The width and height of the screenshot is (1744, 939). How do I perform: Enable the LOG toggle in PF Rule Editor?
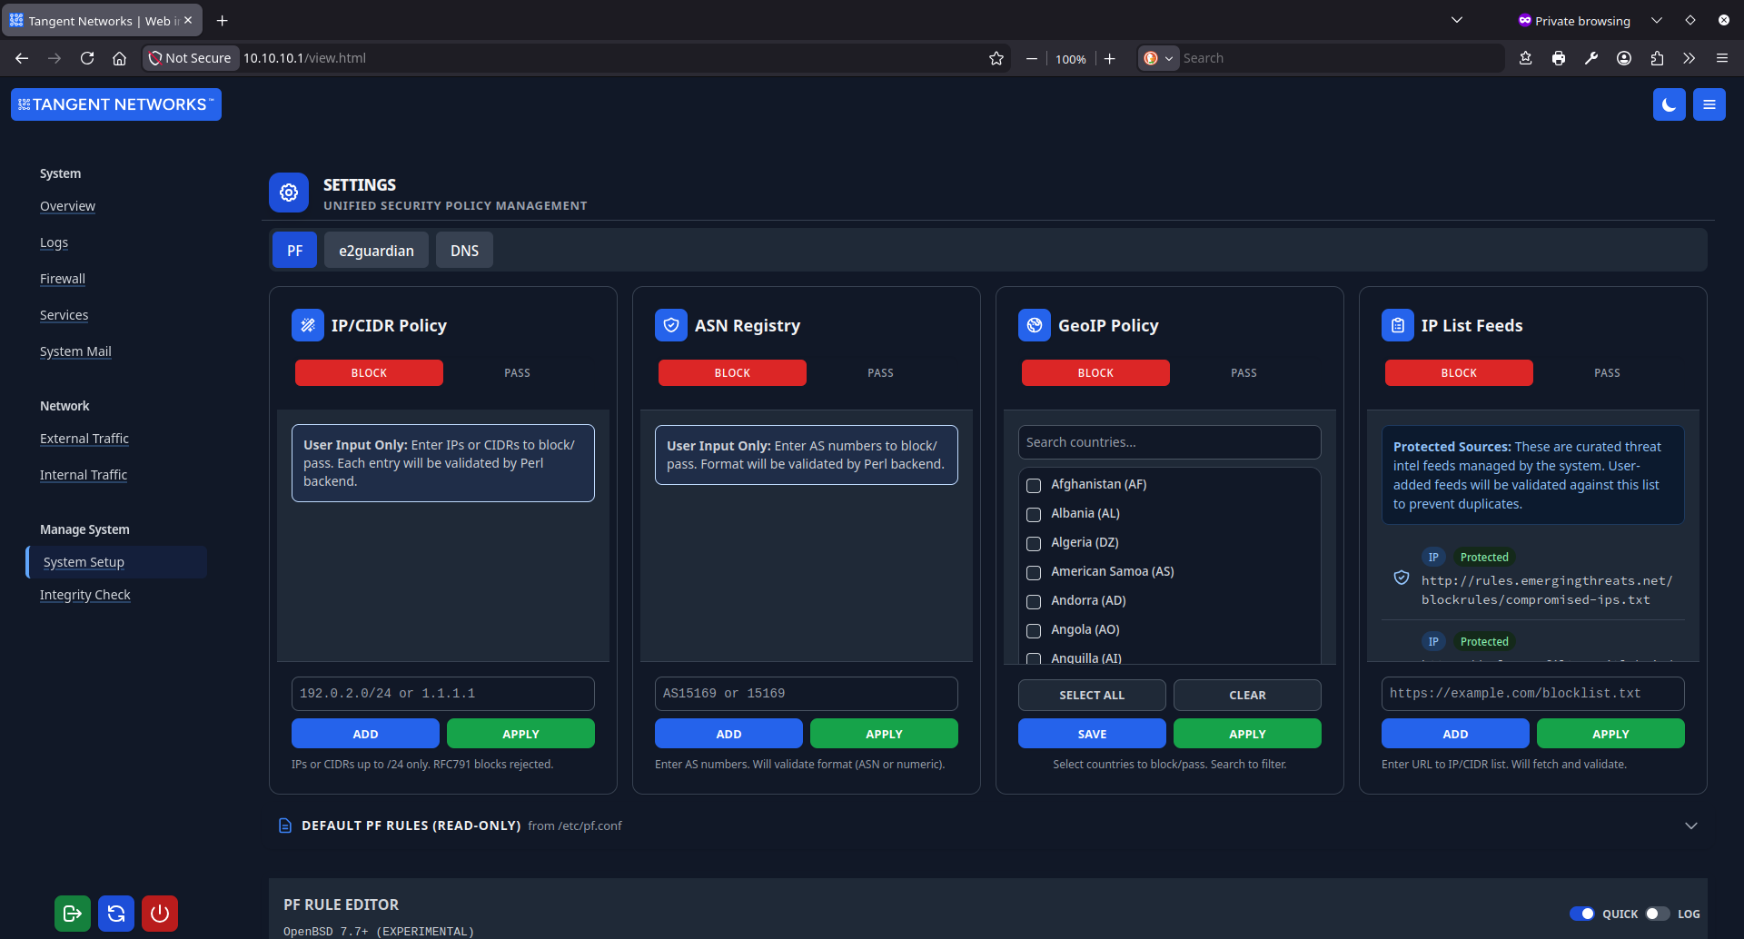point(1657,914)
